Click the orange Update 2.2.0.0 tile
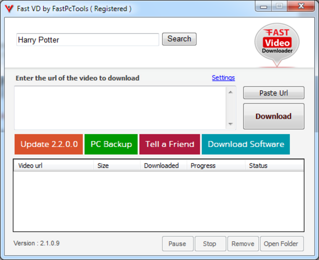319x260 pixels. 49,144
